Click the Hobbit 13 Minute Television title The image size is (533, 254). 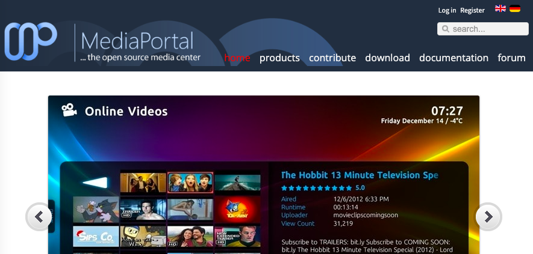pyautogui.click(x=360, y=175)
